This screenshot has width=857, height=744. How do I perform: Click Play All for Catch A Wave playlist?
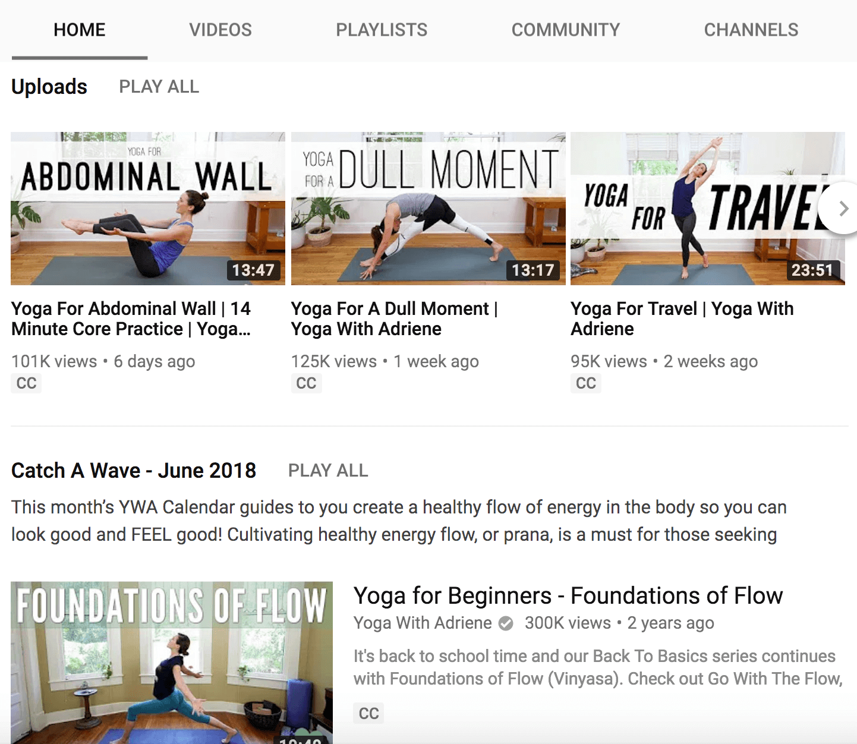click(328, 471)
